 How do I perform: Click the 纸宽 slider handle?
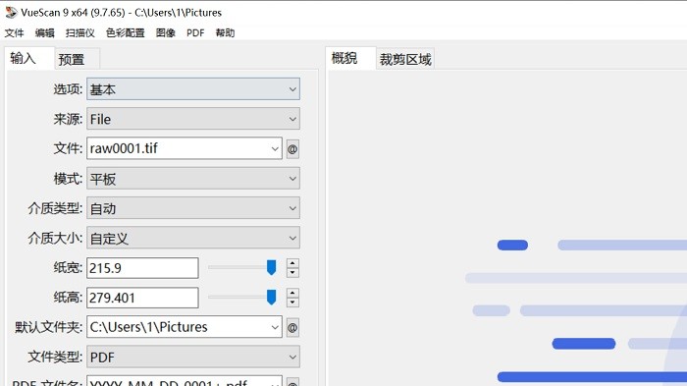coord(272,267)
